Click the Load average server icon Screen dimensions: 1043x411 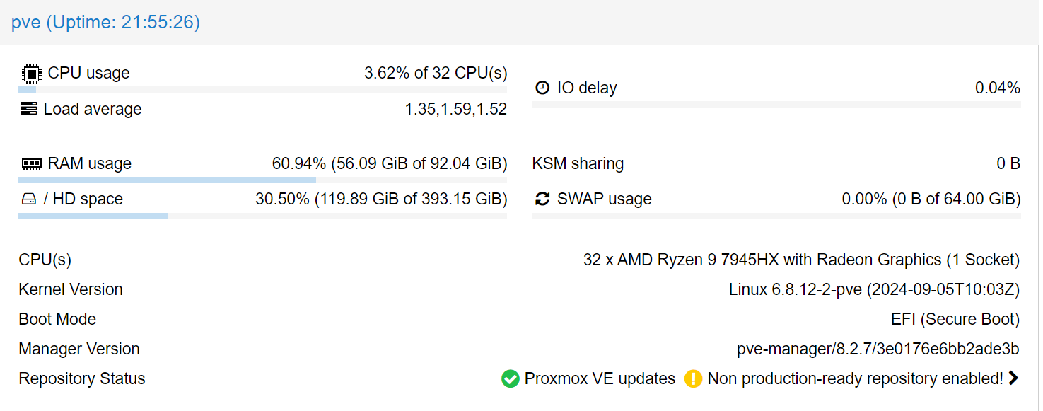tap(28, 109)
